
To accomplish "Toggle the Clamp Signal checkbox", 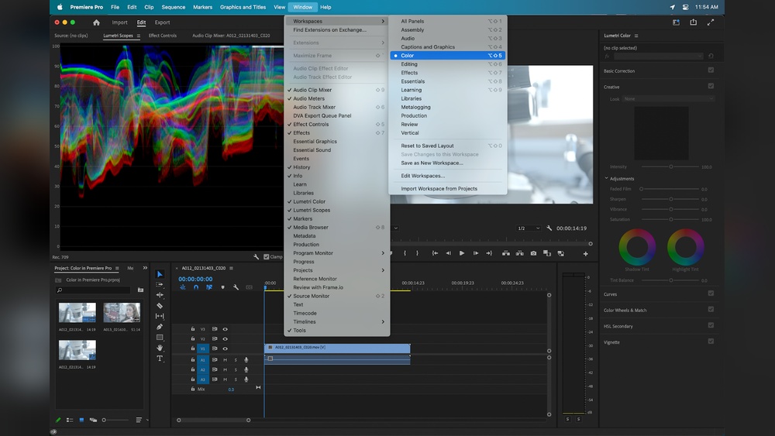I will [267, 257].
